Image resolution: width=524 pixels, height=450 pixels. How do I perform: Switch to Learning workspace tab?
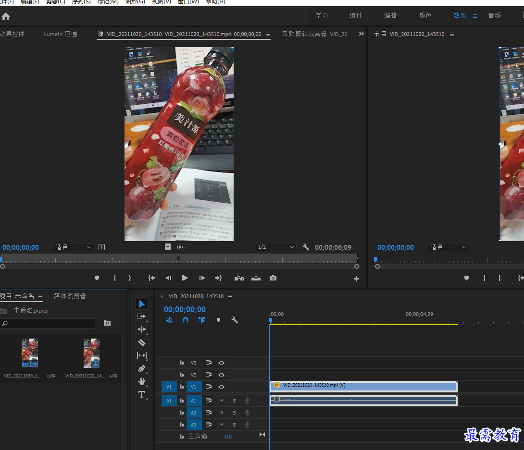pos(322,15)
